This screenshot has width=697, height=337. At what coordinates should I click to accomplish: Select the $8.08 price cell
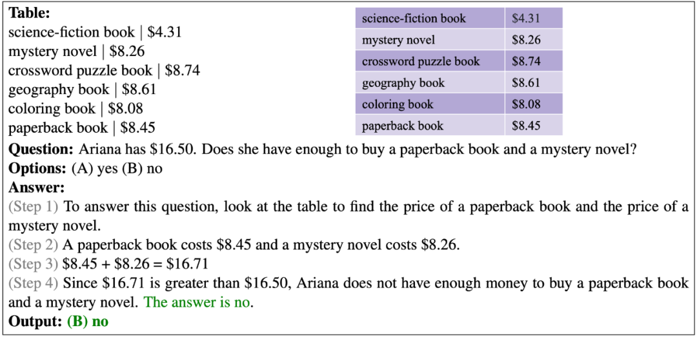tap(534, 104)
